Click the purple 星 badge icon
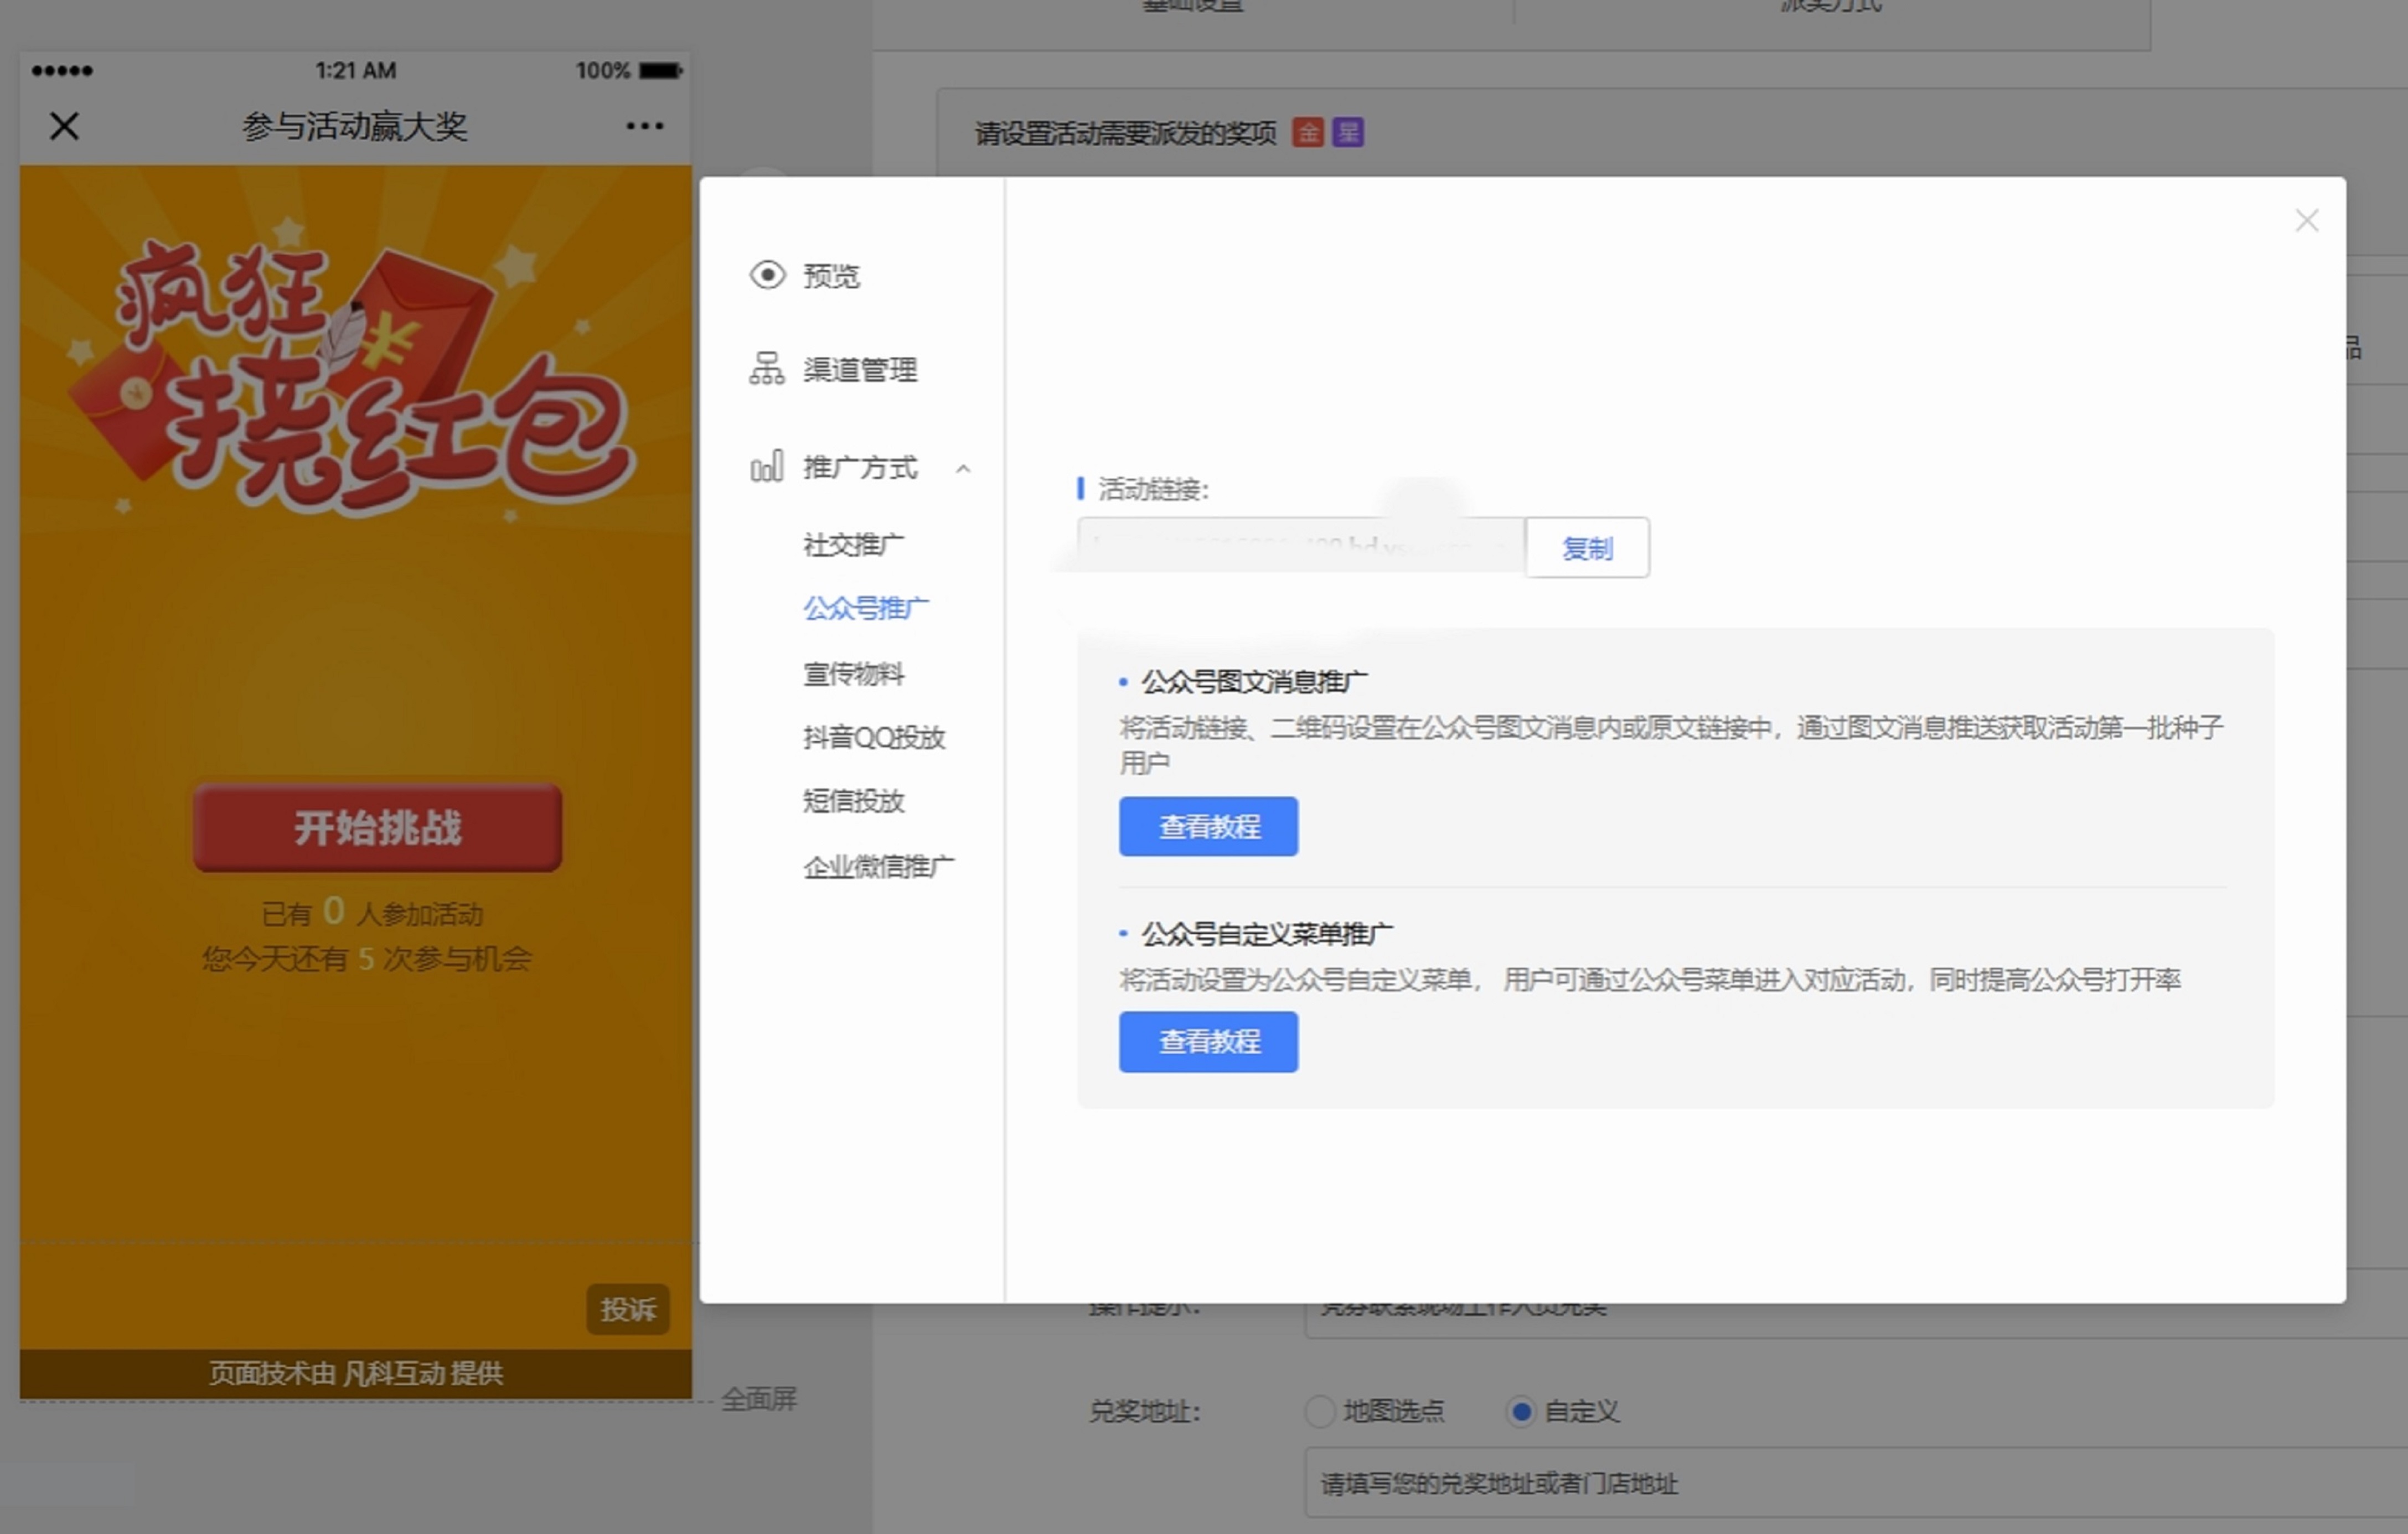The image size is (2408, 1534). (x=1348, y=132)
